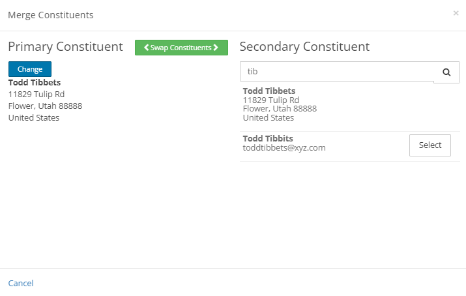Click the search magnifier icon
466x296 pixels.
[x=446, y=72]
